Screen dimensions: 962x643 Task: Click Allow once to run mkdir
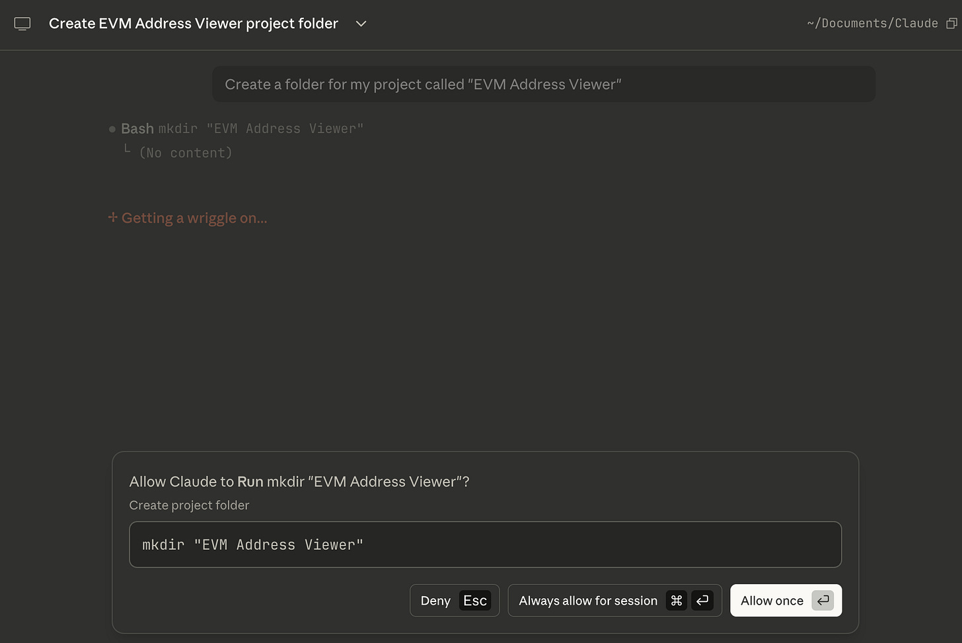(786, 601)
